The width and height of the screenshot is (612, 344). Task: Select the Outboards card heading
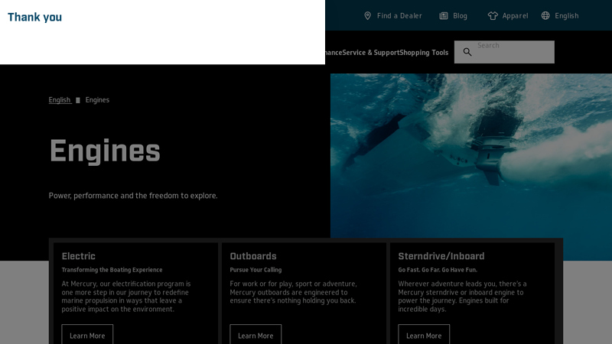point(253,256)
